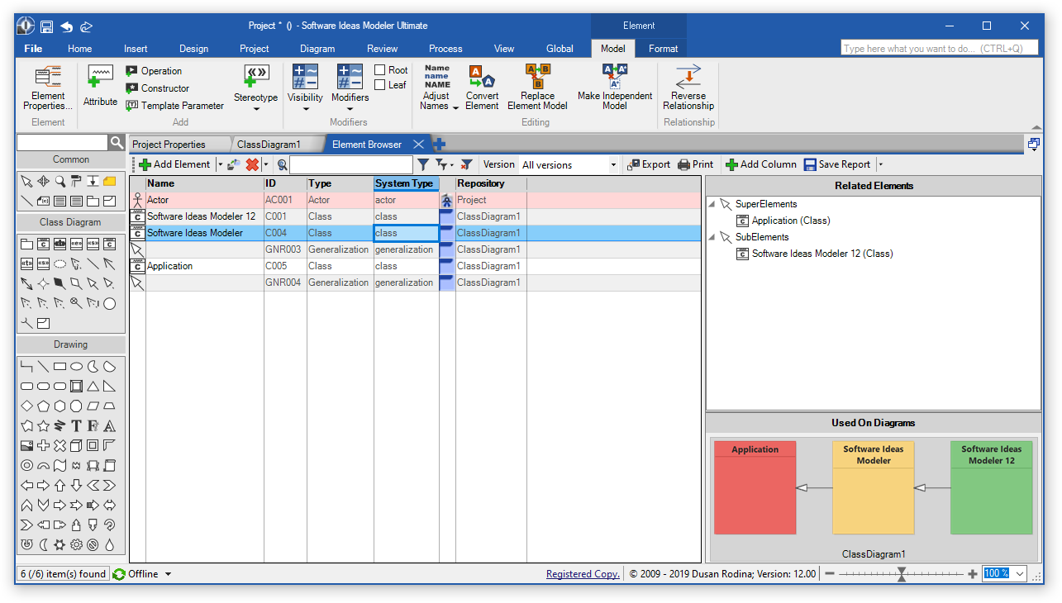Click the Export button
1062x603 pixels.
(648, 164)
